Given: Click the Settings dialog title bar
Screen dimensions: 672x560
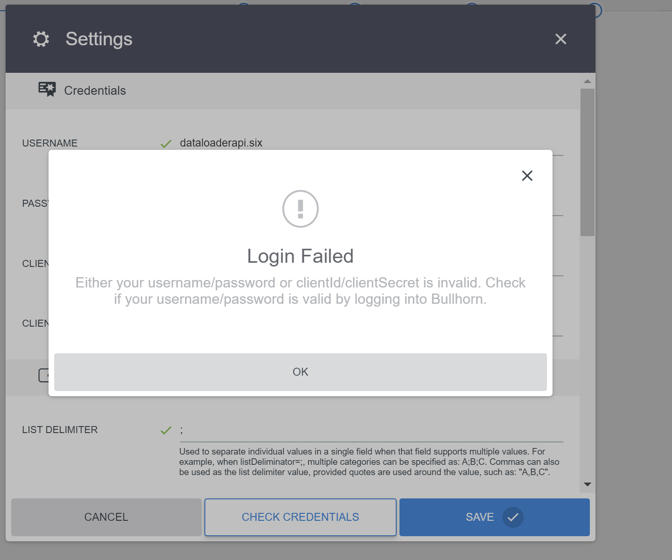Looking at the screenshot, I should point(299,39).
